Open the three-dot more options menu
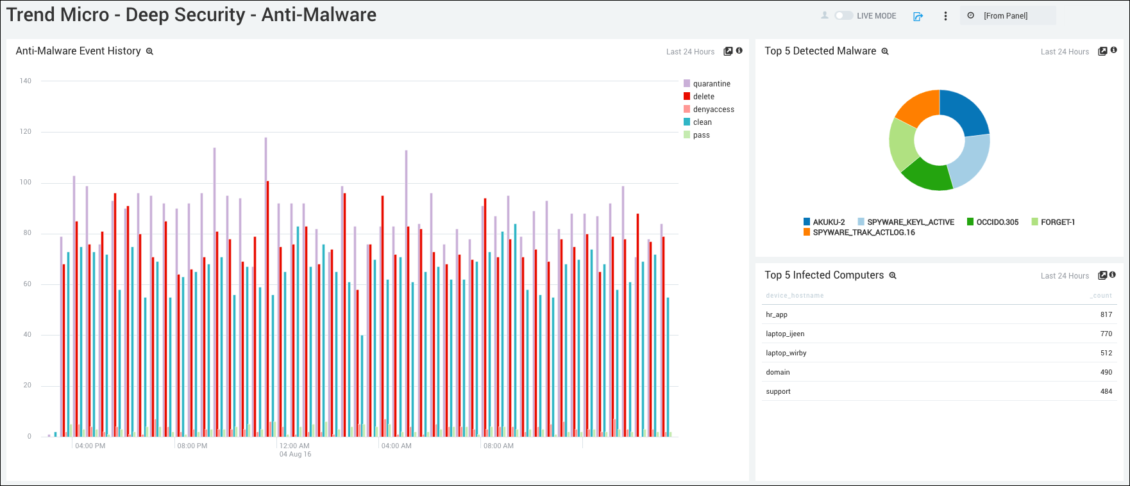 (945, 16)
